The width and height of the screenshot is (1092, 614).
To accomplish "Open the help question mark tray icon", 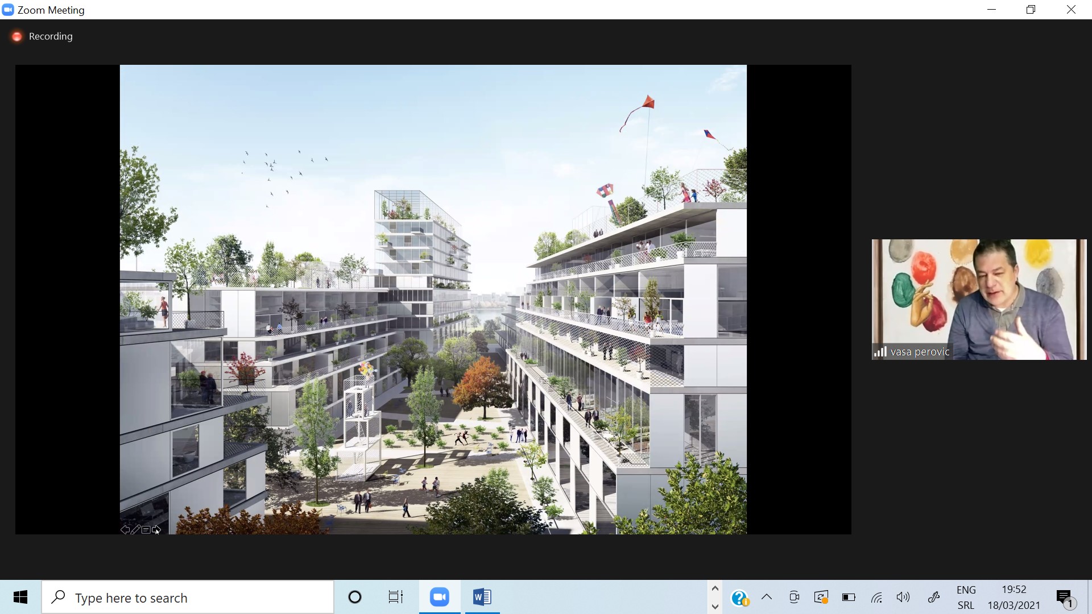I will click(740, 598).
